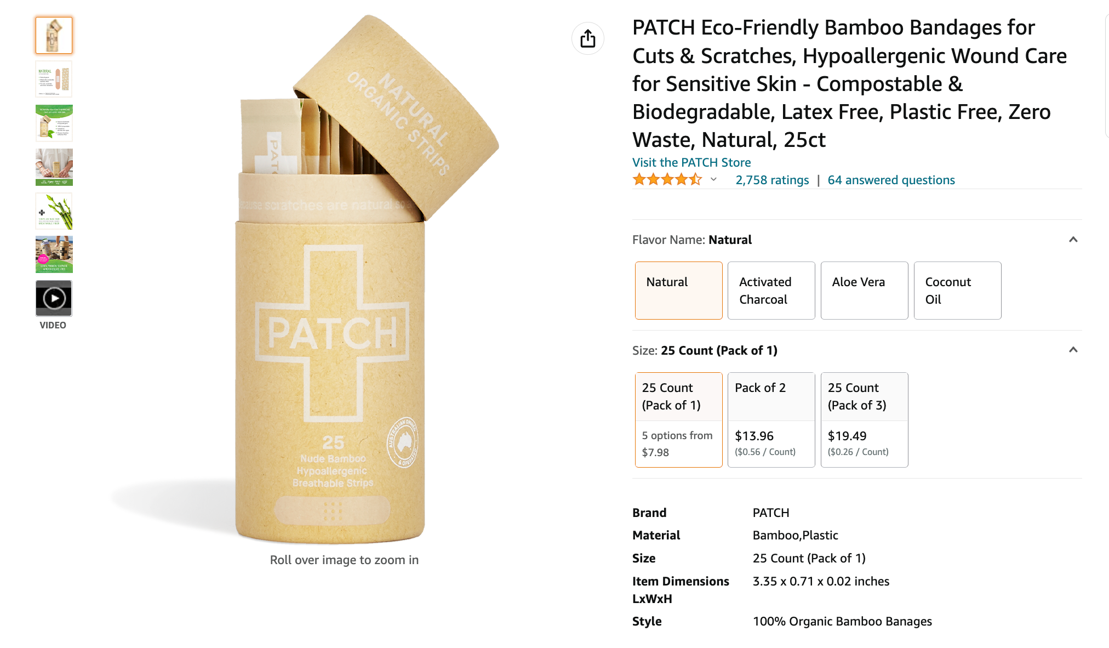Play the product video thumbnail

click(x=54, y=298)
